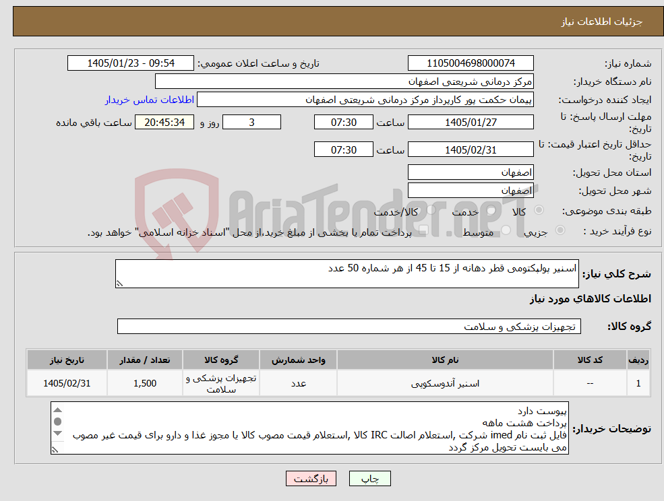Click the چاپ print button
The width and height of the screenshot is (664, 501).
click(369, 479)
